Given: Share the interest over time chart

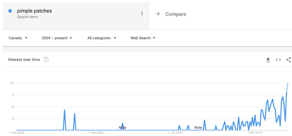Looking at the screenshot, I should coord(289,60).
